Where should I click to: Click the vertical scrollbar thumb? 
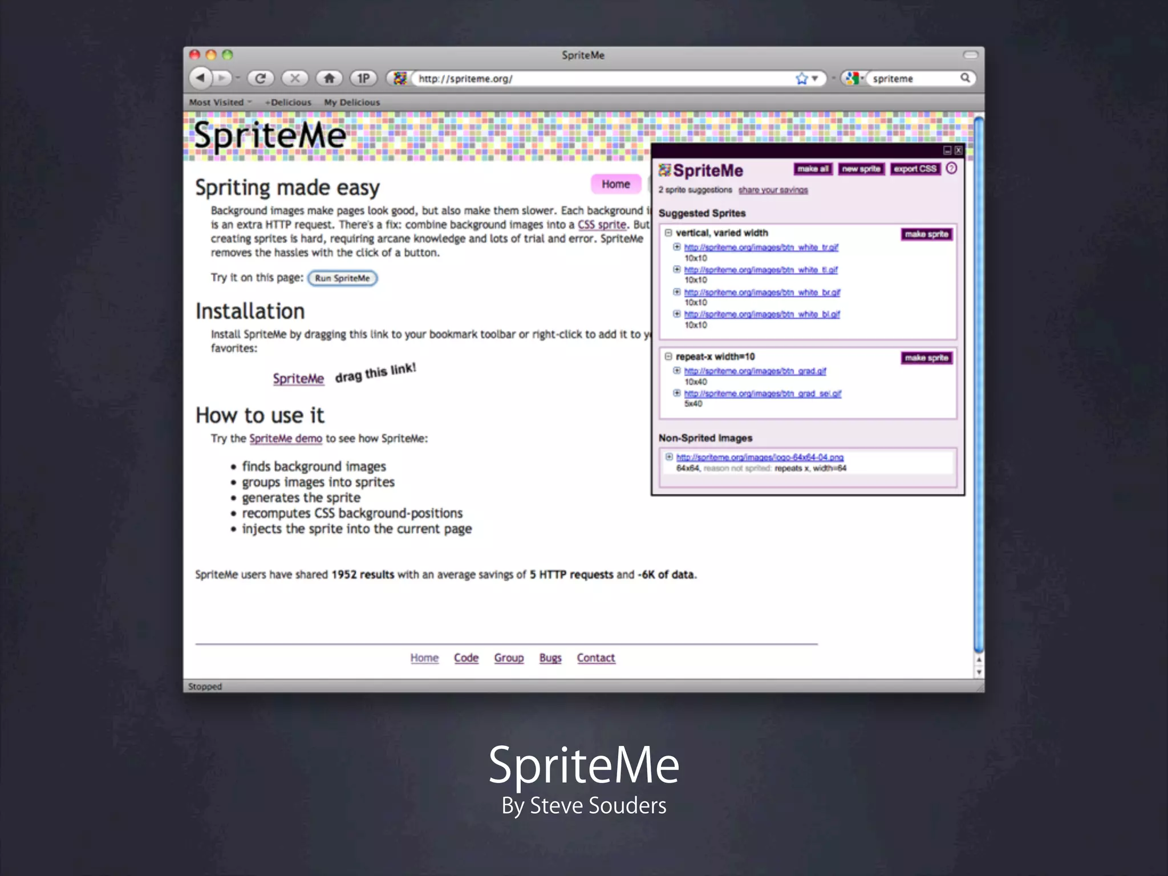click(979, 384)
